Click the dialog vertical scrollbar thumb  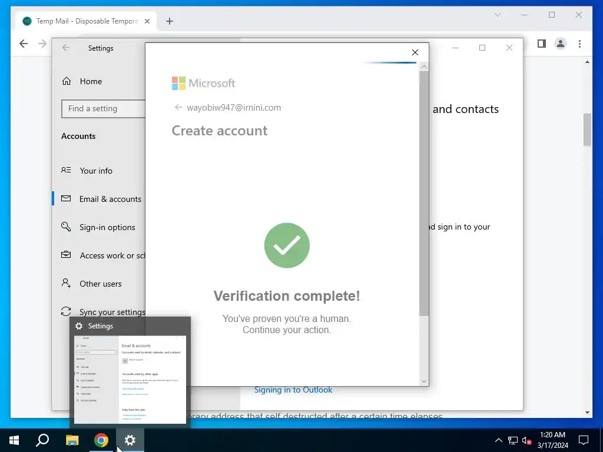pos(424,193)
